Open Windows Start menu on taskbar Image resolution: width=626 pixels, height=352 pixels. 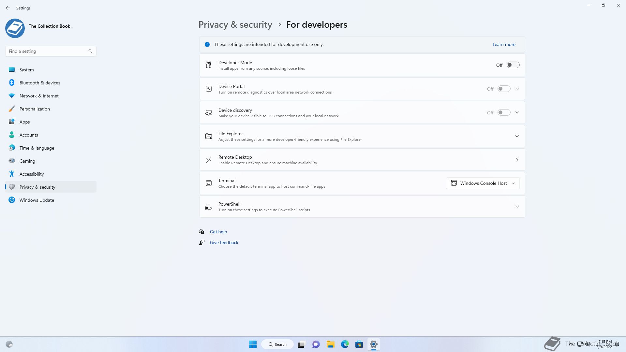pyautogui.click(x=253, y=344)
